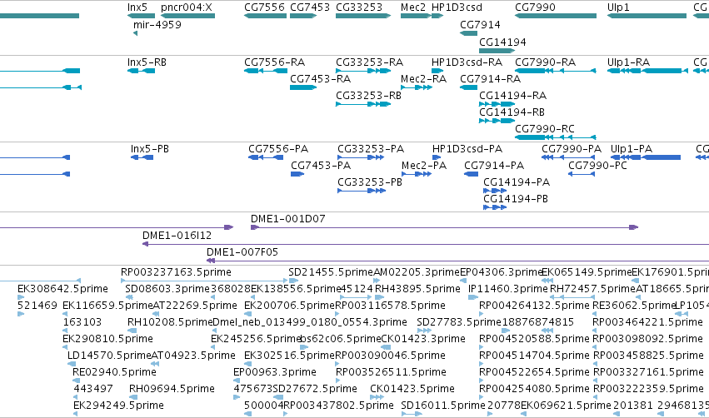
Task: Open the RE02940.5prime EST
Action: [77, 381]
